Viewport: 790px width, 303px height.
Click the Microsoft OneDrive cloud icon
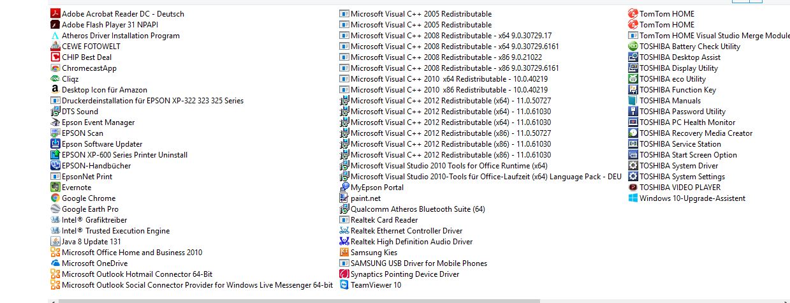click(55, 263)
